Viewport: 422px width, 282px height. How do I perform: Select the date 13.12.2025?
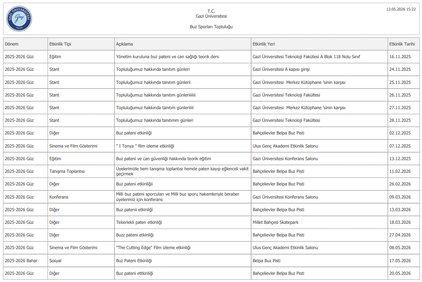(x=400, y=158)
